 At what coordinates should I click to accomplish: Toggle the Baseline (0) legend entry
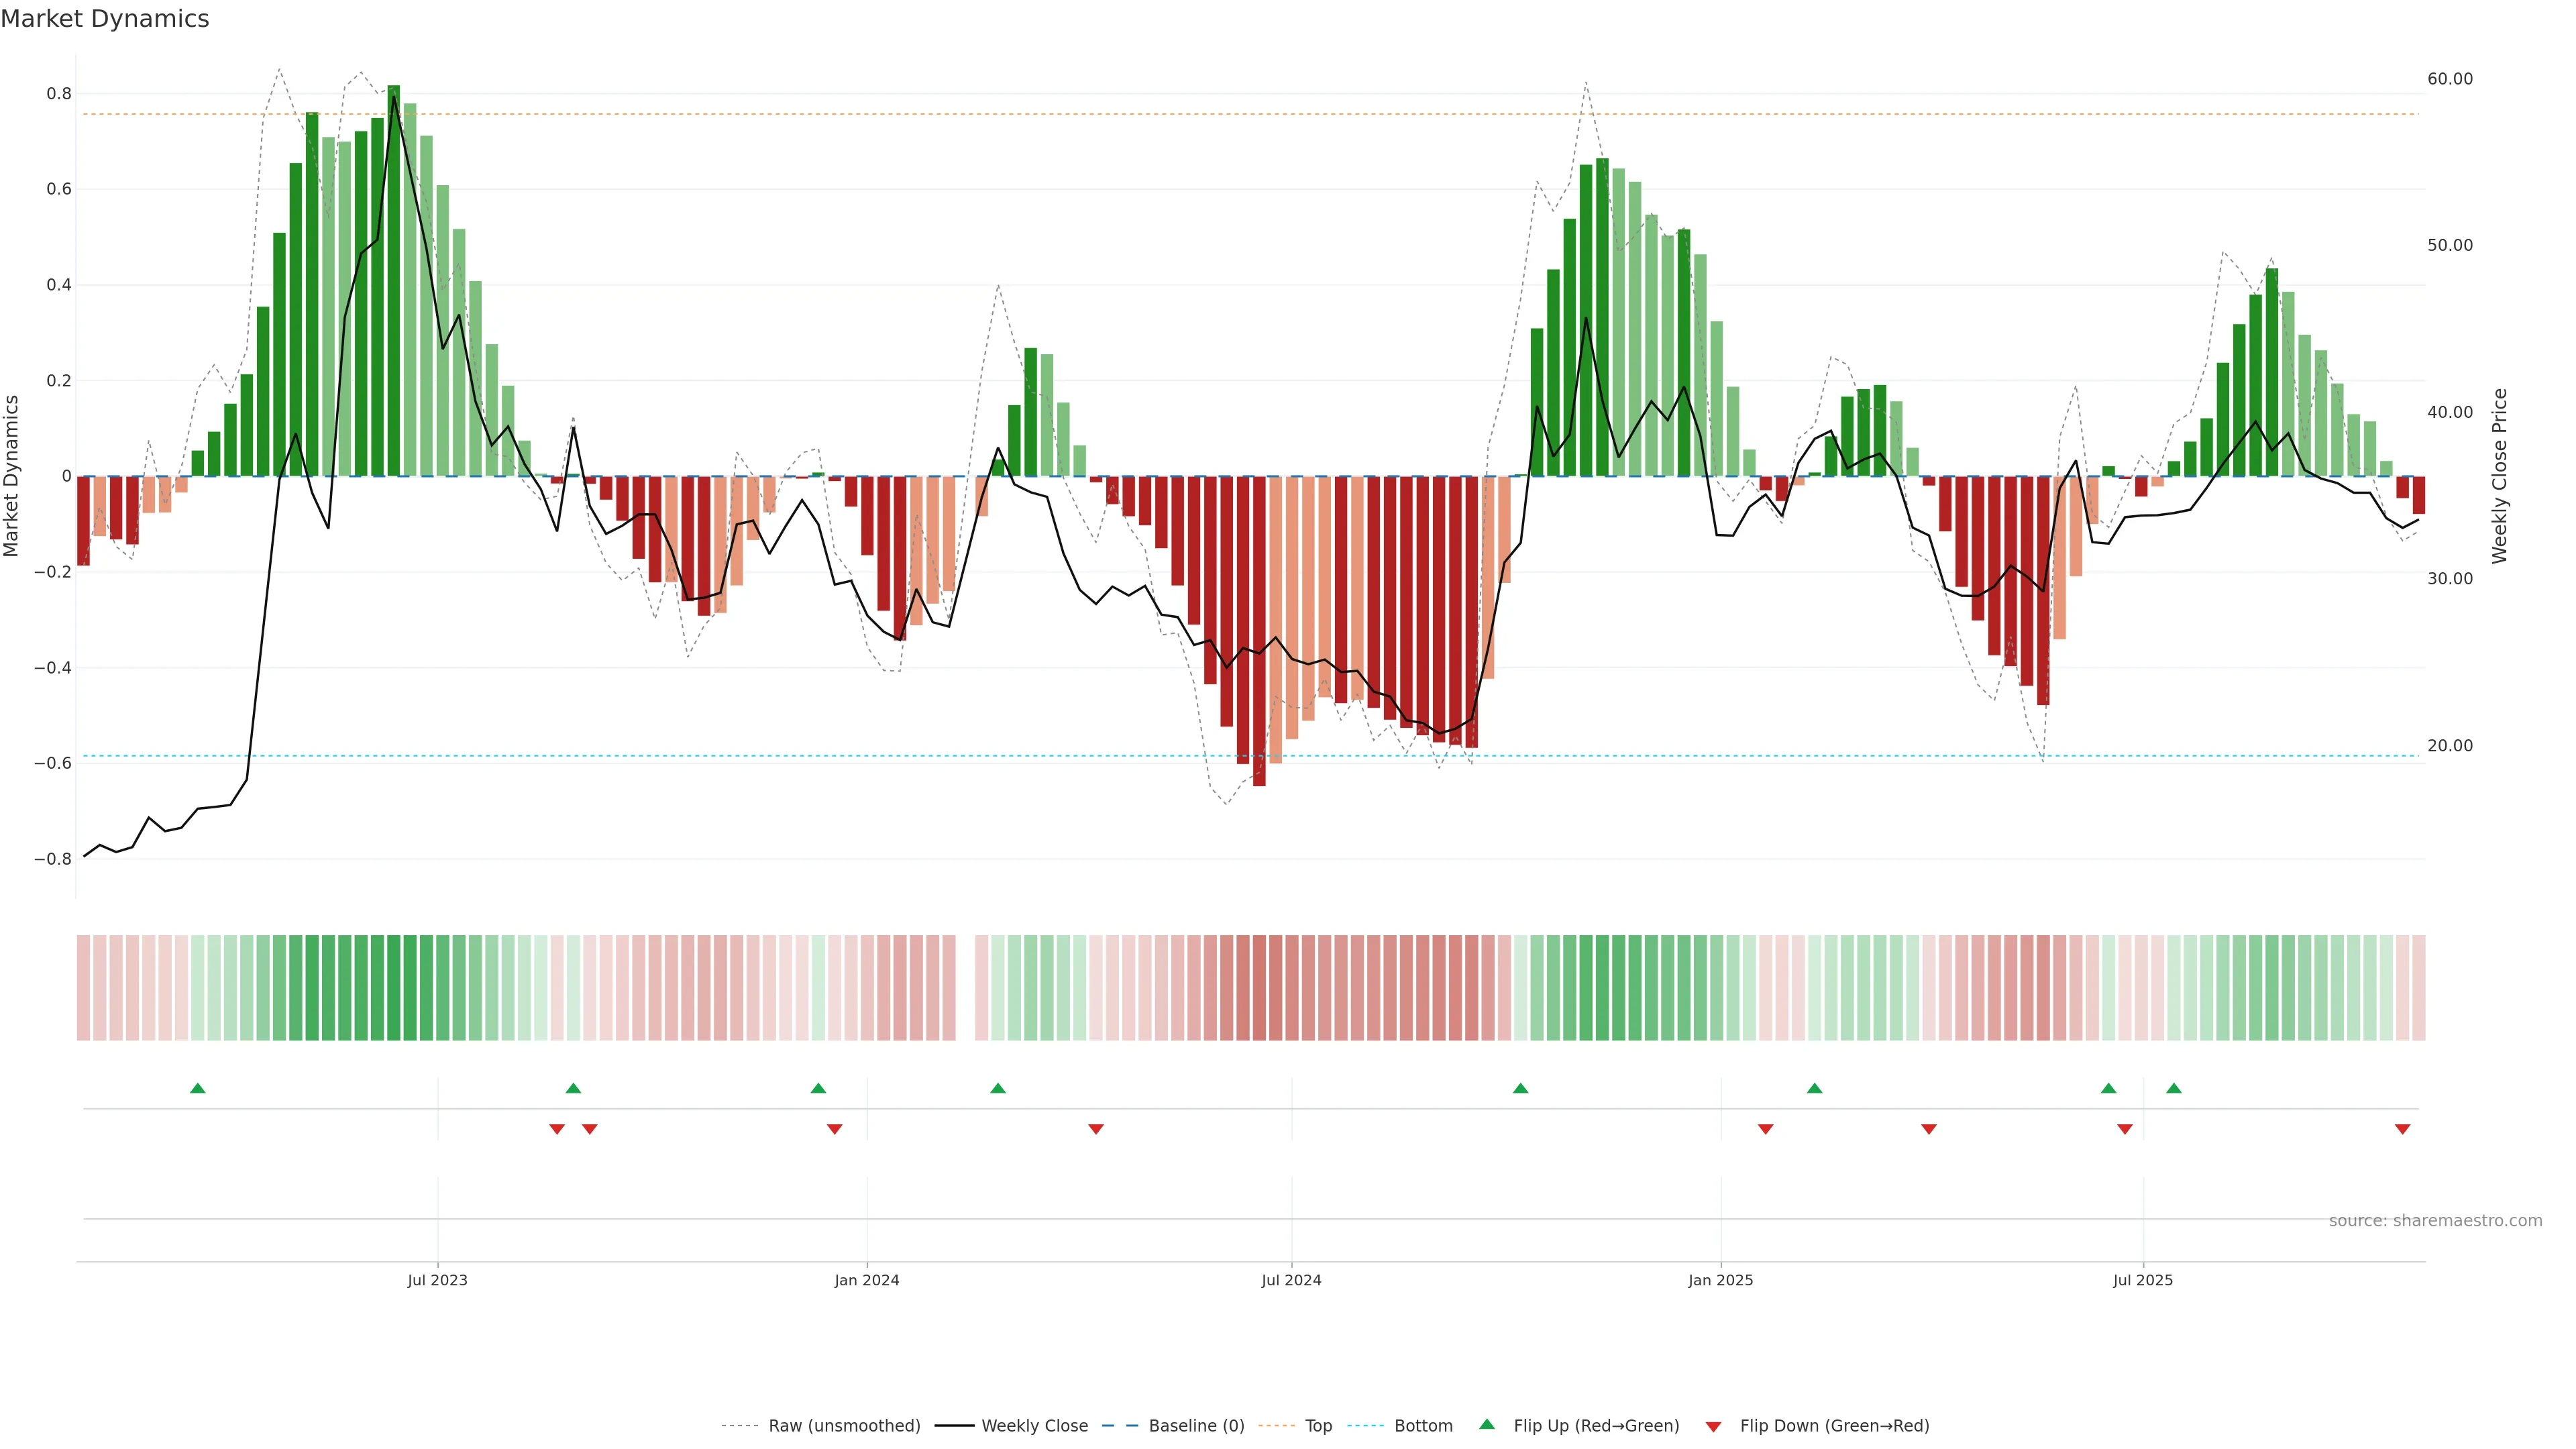[x=1196, y=1426]
